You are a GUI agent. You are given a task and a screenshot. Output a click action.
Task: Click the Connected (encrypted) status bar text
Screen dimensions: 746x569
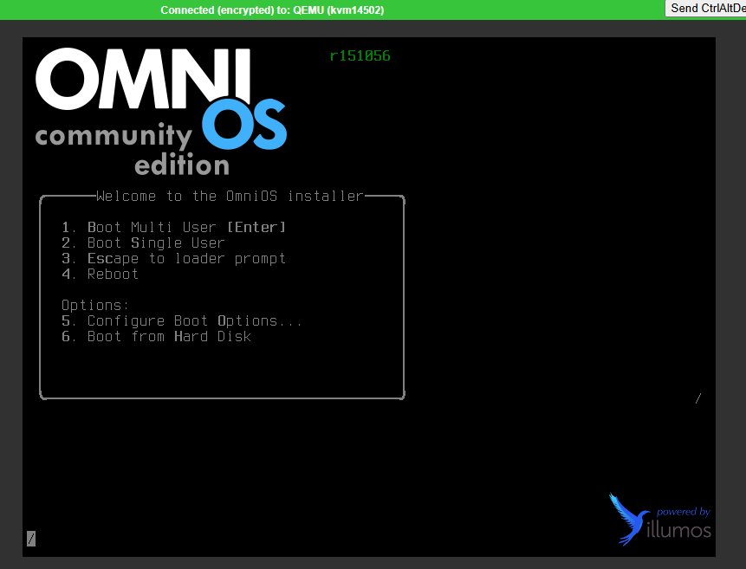272,10
